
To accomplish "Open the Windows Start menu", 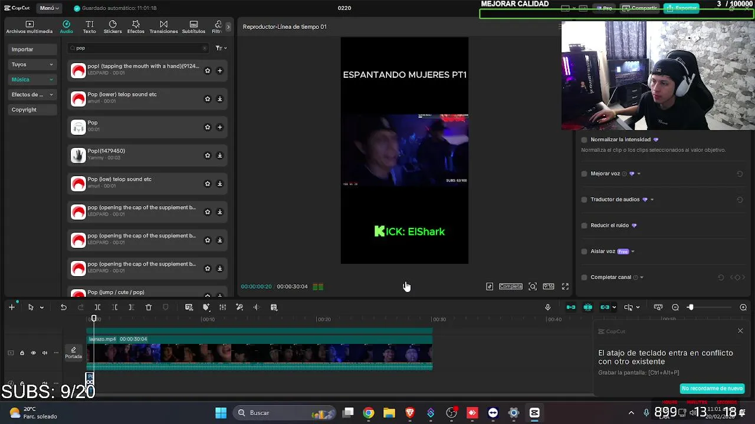I will click(x=221, y=413).
